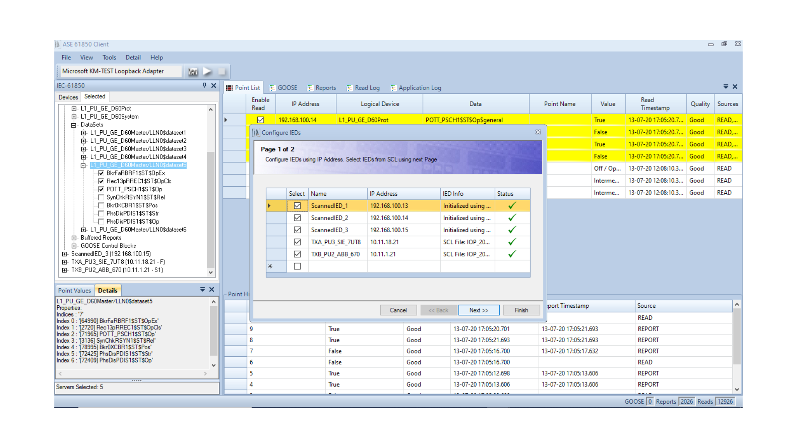Screen dimensions: 797x448
Task: Click the Reports tab icon
Action: click(310, 88)
